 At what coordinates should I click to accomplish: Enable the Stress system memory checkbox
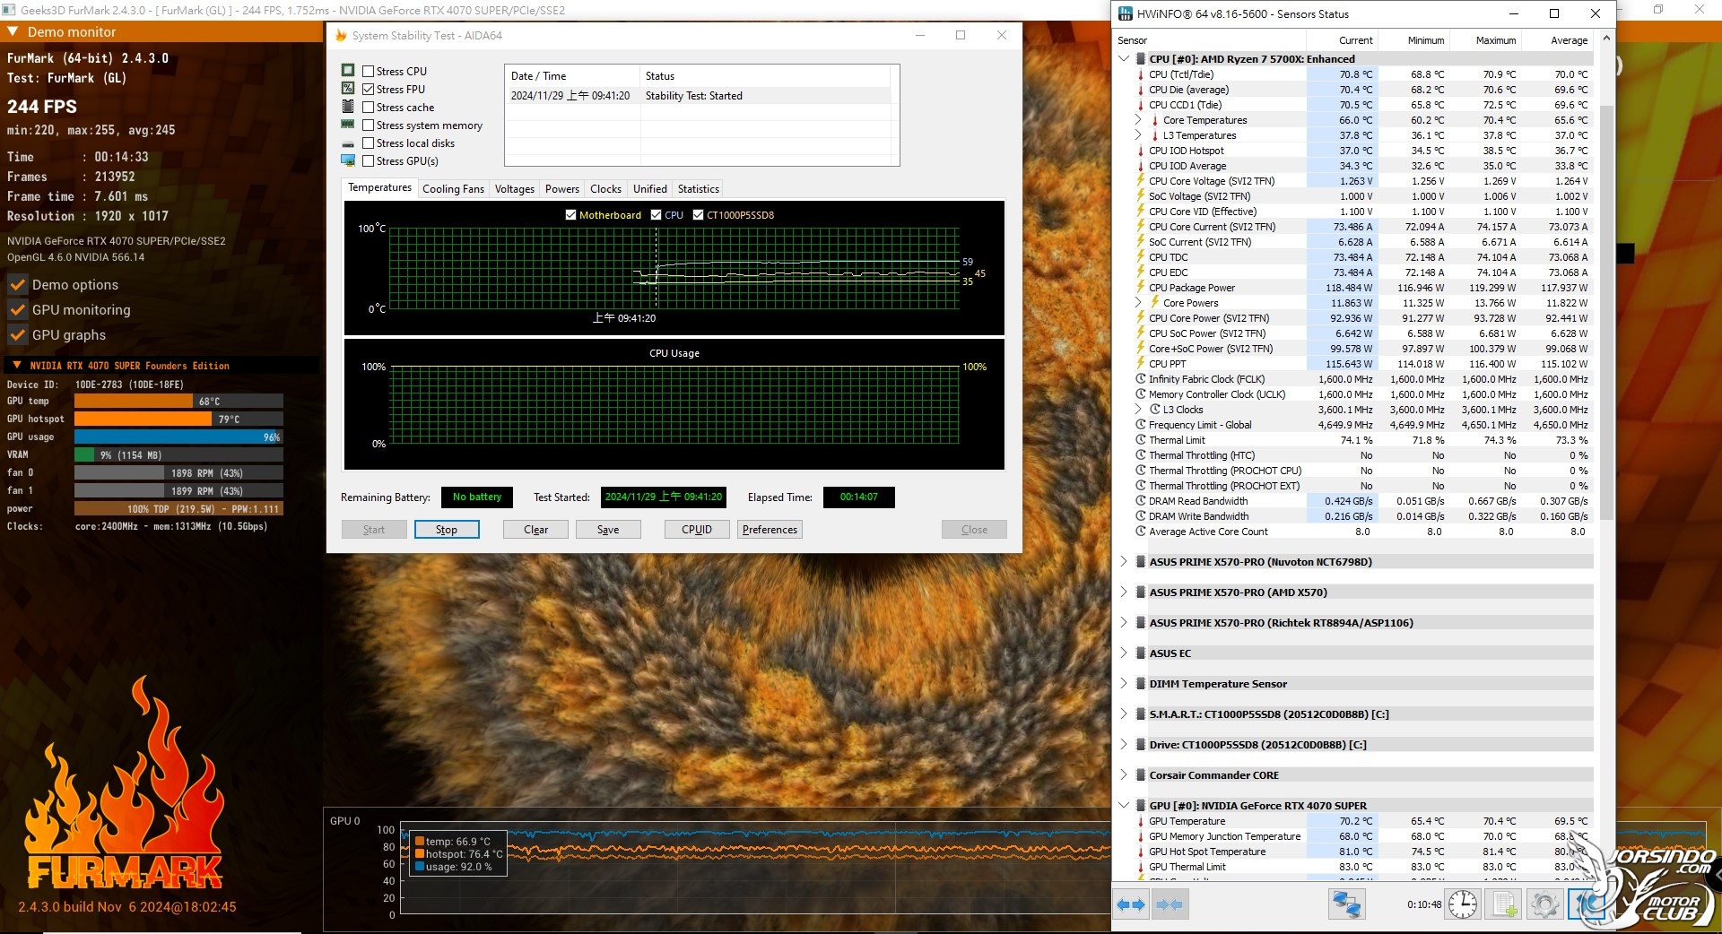click(369, 125)
